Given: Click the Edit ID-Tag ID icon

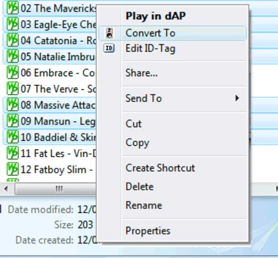Looking at the screenshot, I should click(x=109, y=48).
